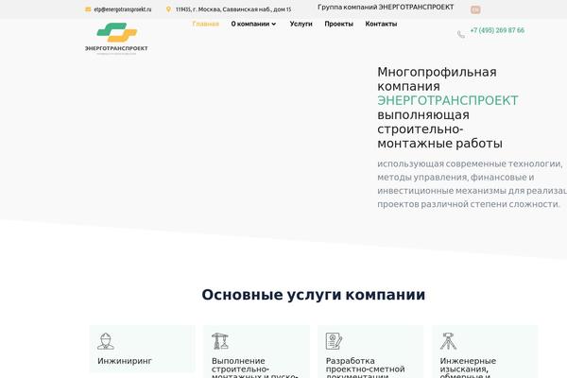Click the etp@energotransproekt.ru email link
567x378 pixels.
coord(123,9)
